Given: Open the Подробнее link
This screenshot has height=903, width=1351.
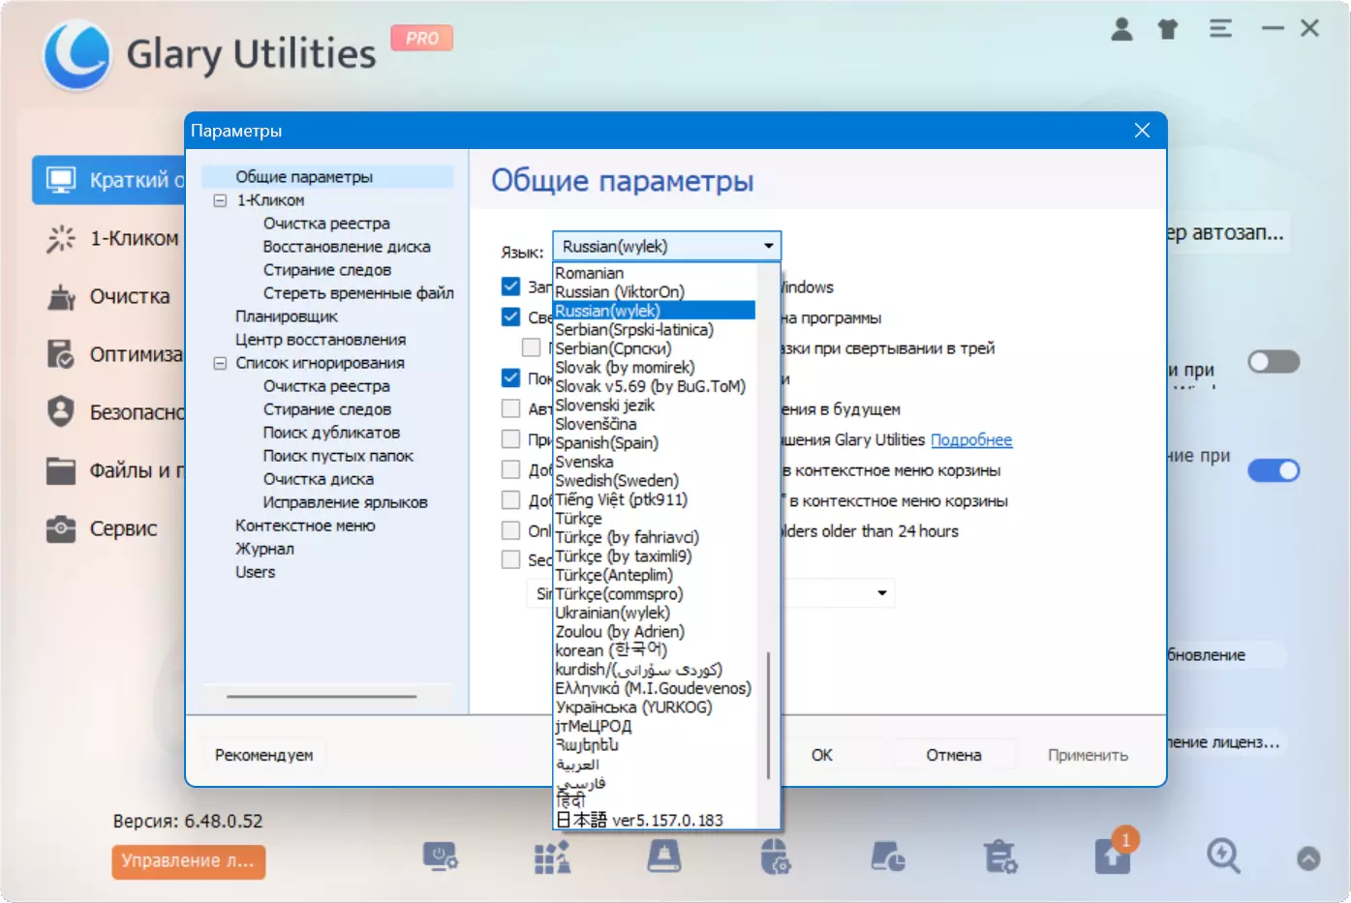Looking at the screenshot, I should (x=971, y=439).
